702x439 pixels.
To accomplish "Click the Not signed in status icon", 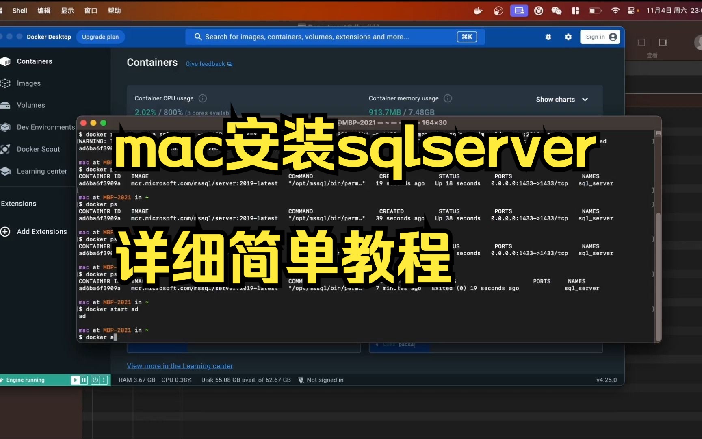I will pos(301,380).
